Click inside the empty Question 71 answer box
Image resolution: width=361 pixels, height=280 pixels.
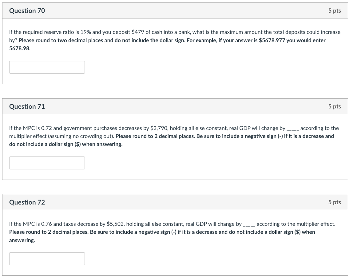[x=47, y=163]
